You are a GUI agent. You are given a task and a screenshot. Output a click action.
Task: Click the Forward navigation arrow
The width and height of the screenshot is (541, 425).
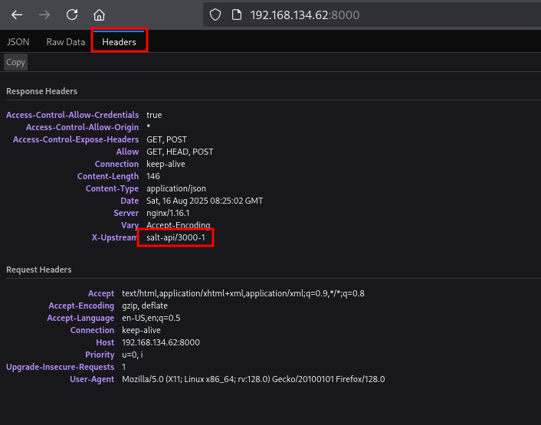pyautogui.click(x=44, y=15)
